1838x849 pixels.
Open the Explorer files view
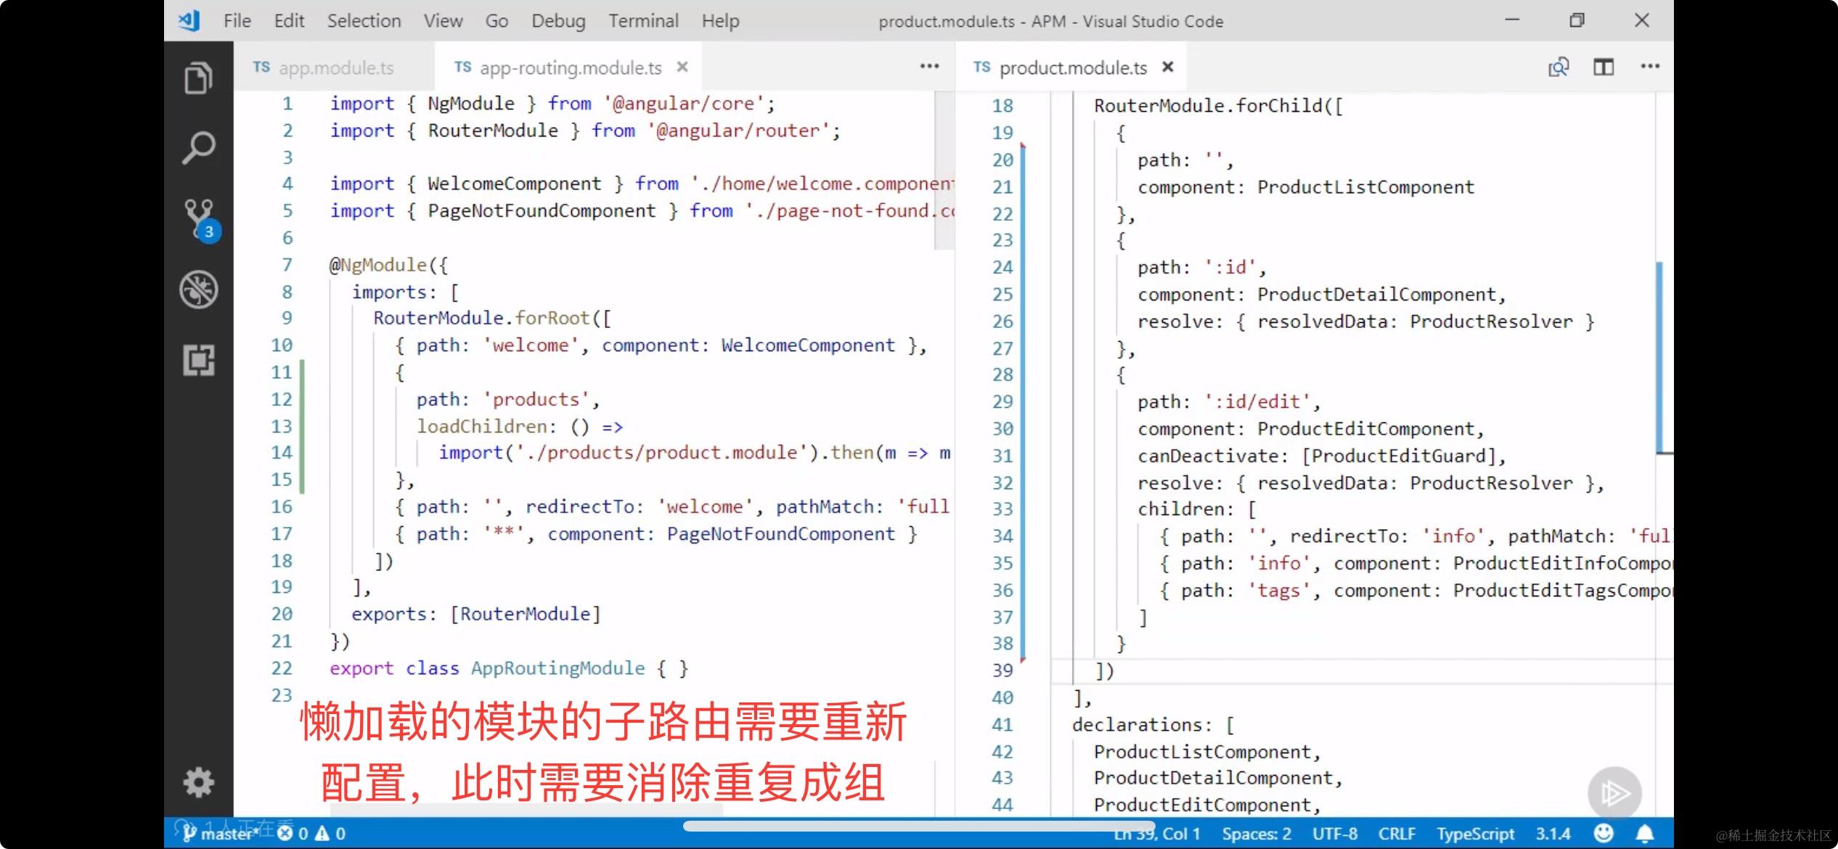tap(198, 78)
